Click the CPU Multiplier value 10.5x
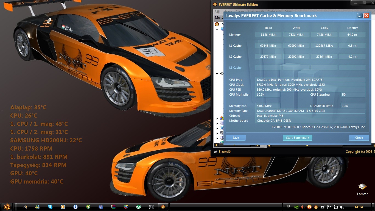Image resolution: width=375 pixels, height=211 pixels. tap(268, 95)
